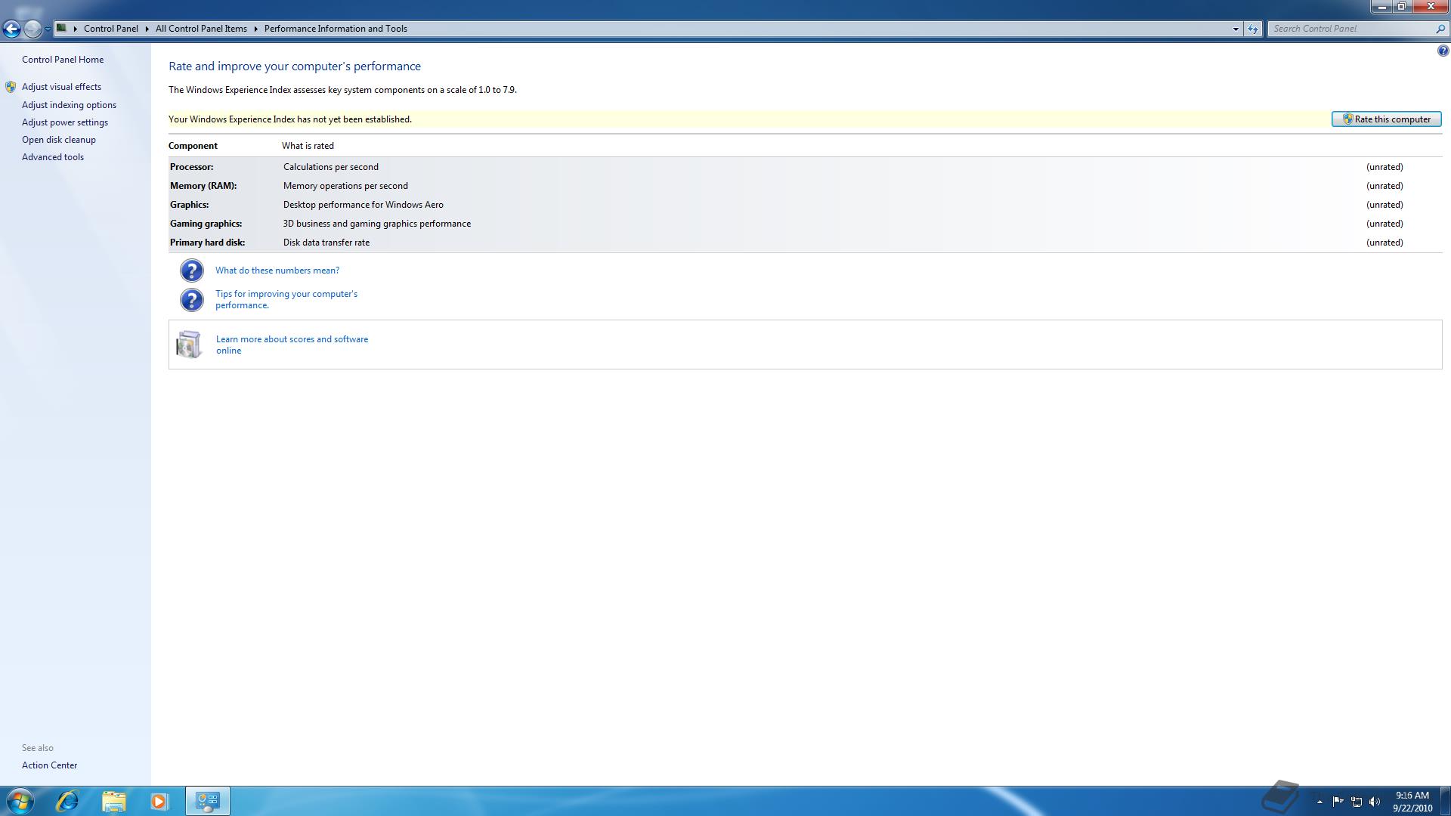The height and width of the screenshot is (816, 1451).
Task: Open the taskbar clock and date
Action: (x=1412, y=802)
